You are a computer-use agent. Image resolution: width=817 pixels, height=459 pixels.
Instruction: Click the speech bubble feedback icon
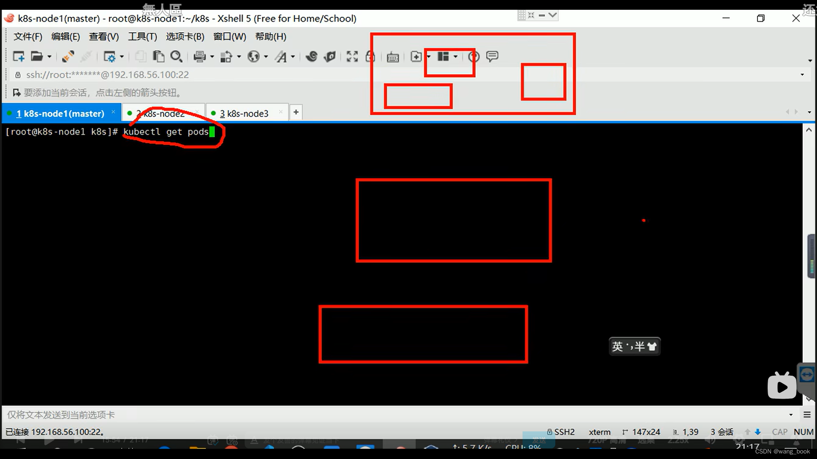pos(492,56)
